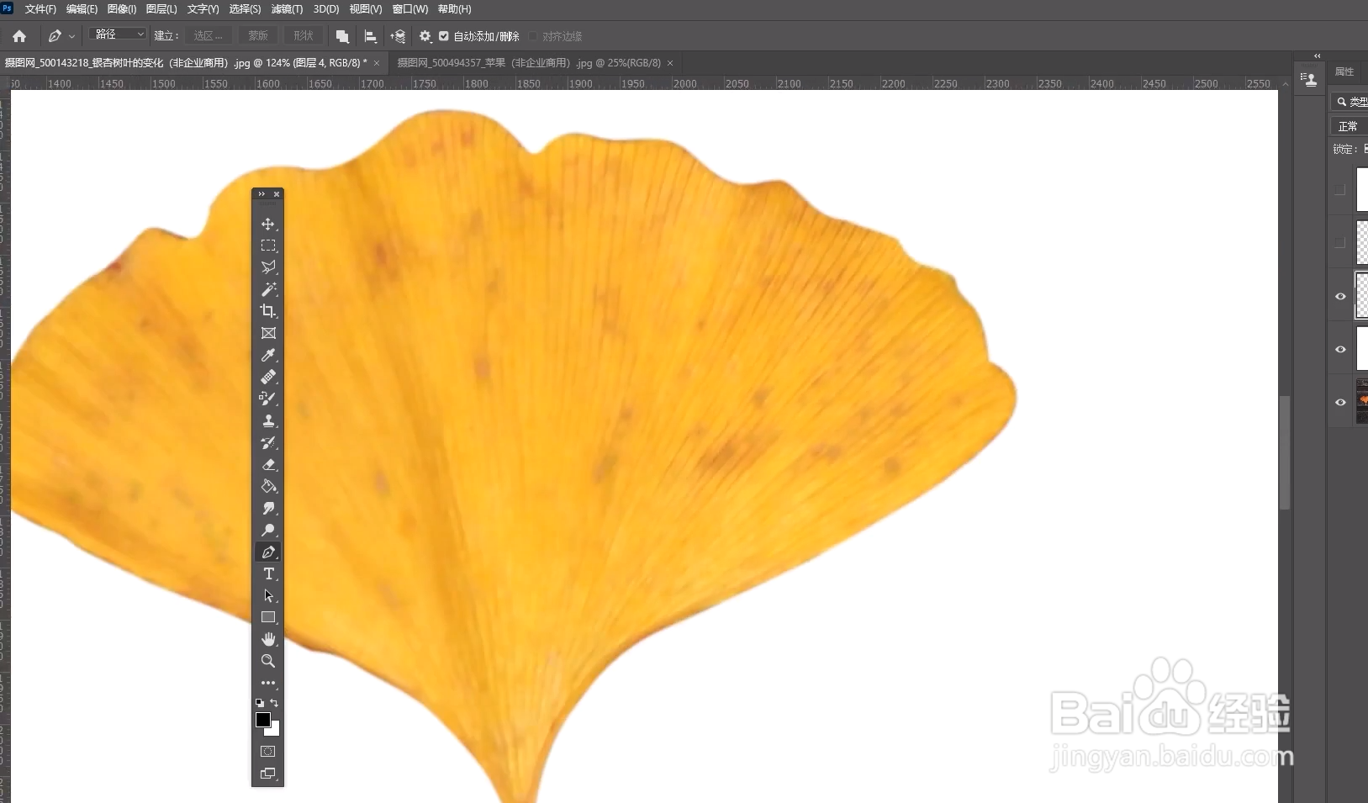The height and width of the screenshot is (803, 1368).
Task: Switch to the 属性 panel tab
Action: click(1344, 71)
